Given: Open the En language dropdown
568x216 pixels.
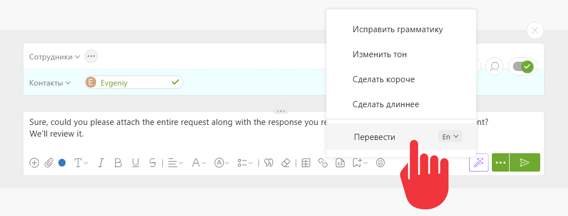Looking at the screenshot, I should point(450,137).
